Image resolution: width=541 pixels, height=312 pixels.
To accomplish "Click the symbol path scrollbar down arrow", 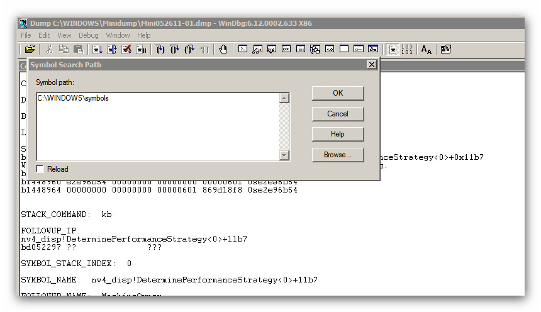I will click(284, 155).
